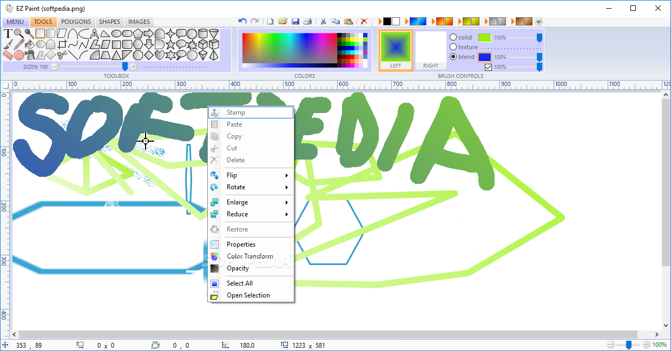
Task: Choose the rectangular speech bubble shape
Action: click(x=181, y=34)
